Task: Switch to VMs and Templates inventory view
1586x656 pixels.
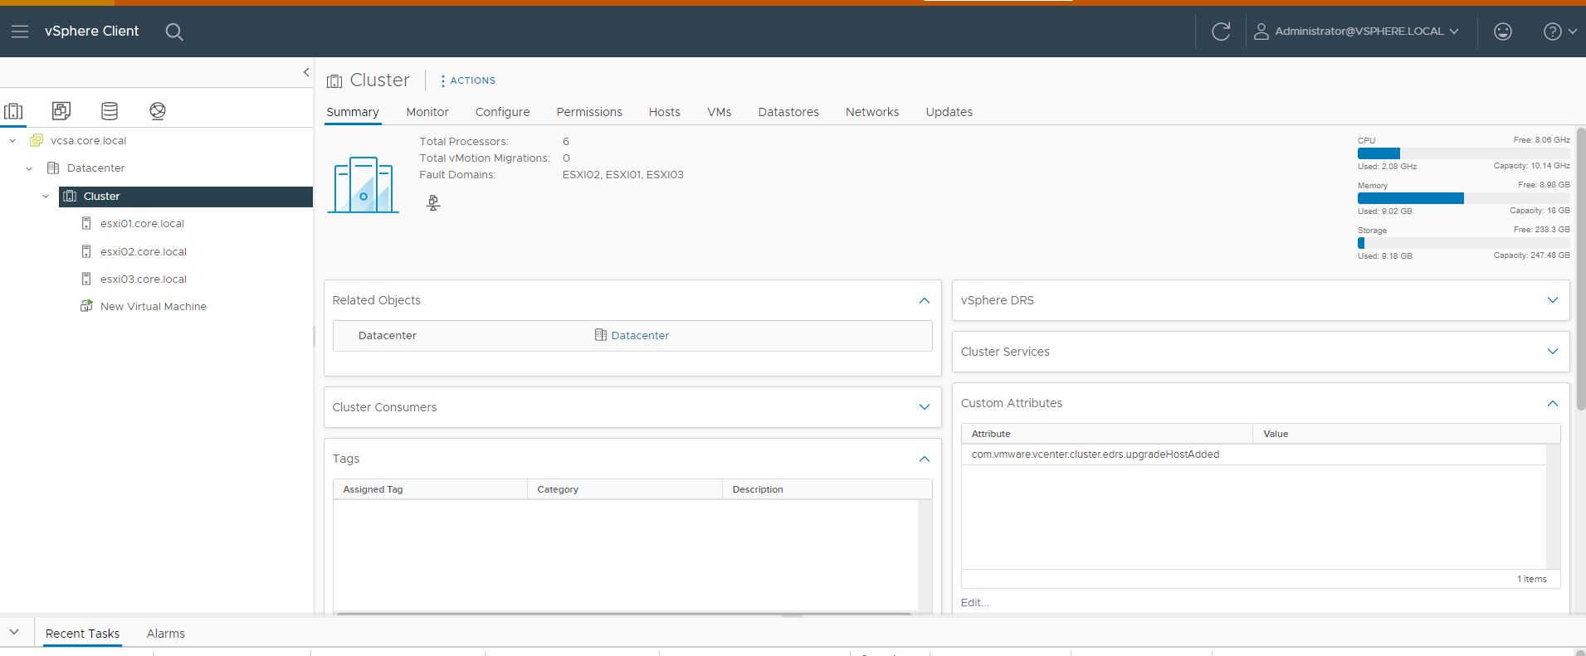Action: (x=61, y=110)
